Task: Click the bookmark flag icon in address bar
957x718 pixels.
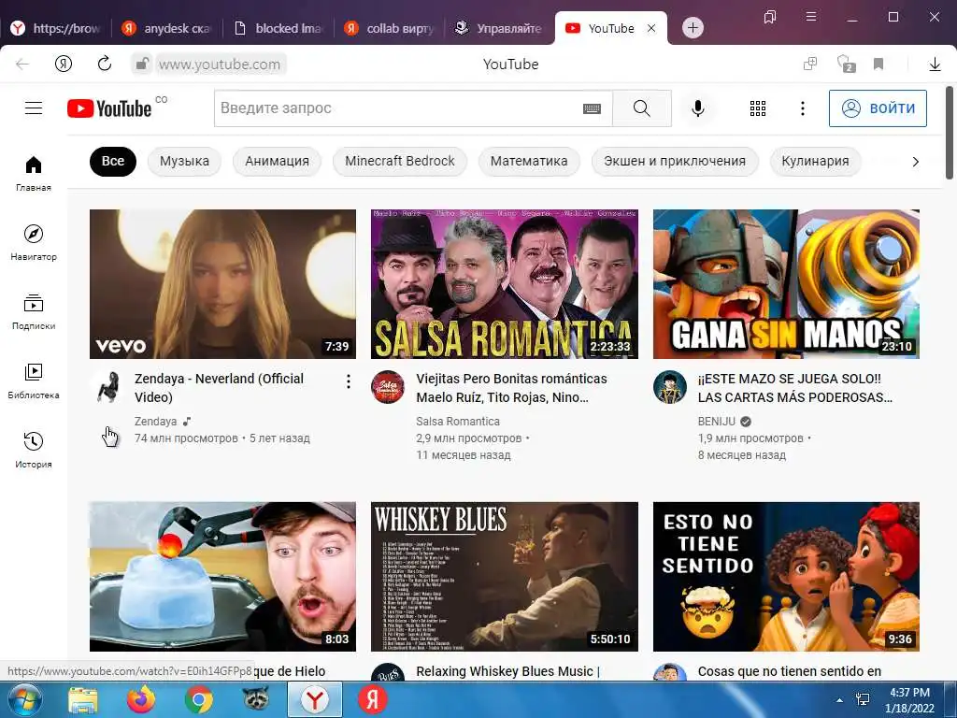Action: (878, 65)
